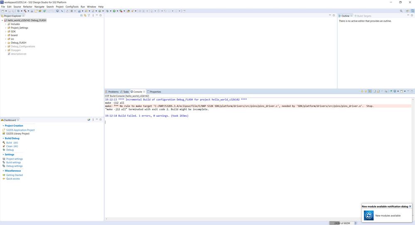Open Build settings from Dashboard
Viewport: 415px width, 225px height.
[x=13, y=162]
